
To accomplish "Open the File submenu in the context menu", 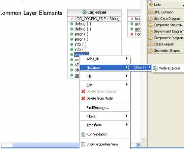I will pos(105,76).
